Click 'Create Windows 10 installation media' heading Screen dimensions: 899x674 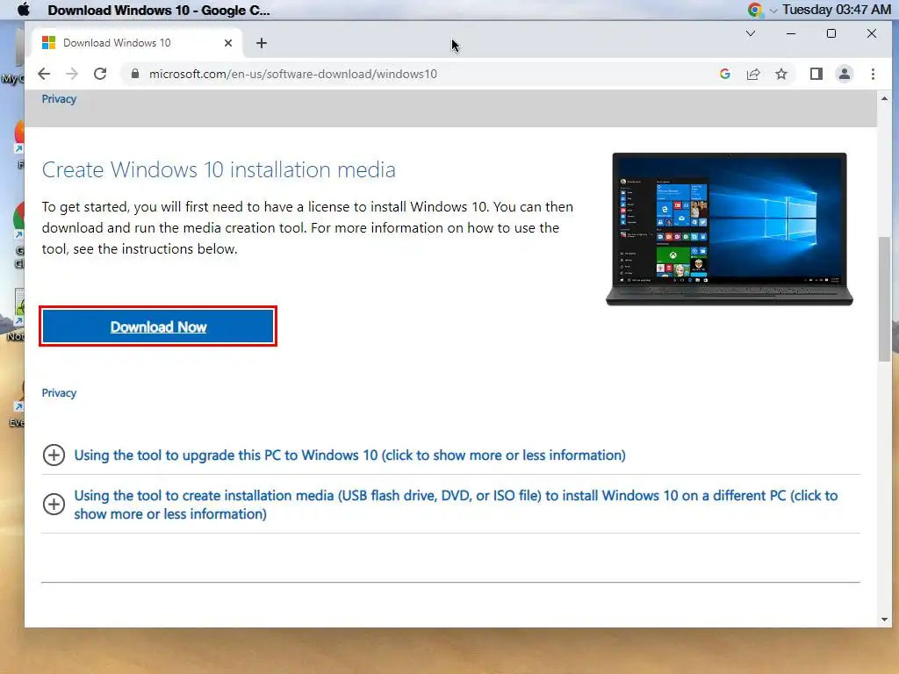[x=219, y=170]
